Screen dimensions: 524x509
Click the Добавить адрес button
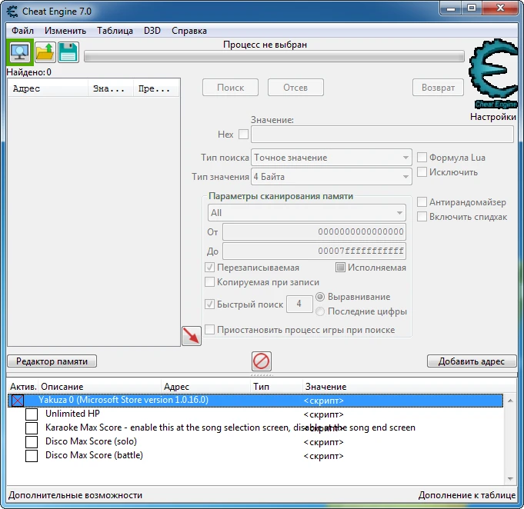click(x=472, y=361)
